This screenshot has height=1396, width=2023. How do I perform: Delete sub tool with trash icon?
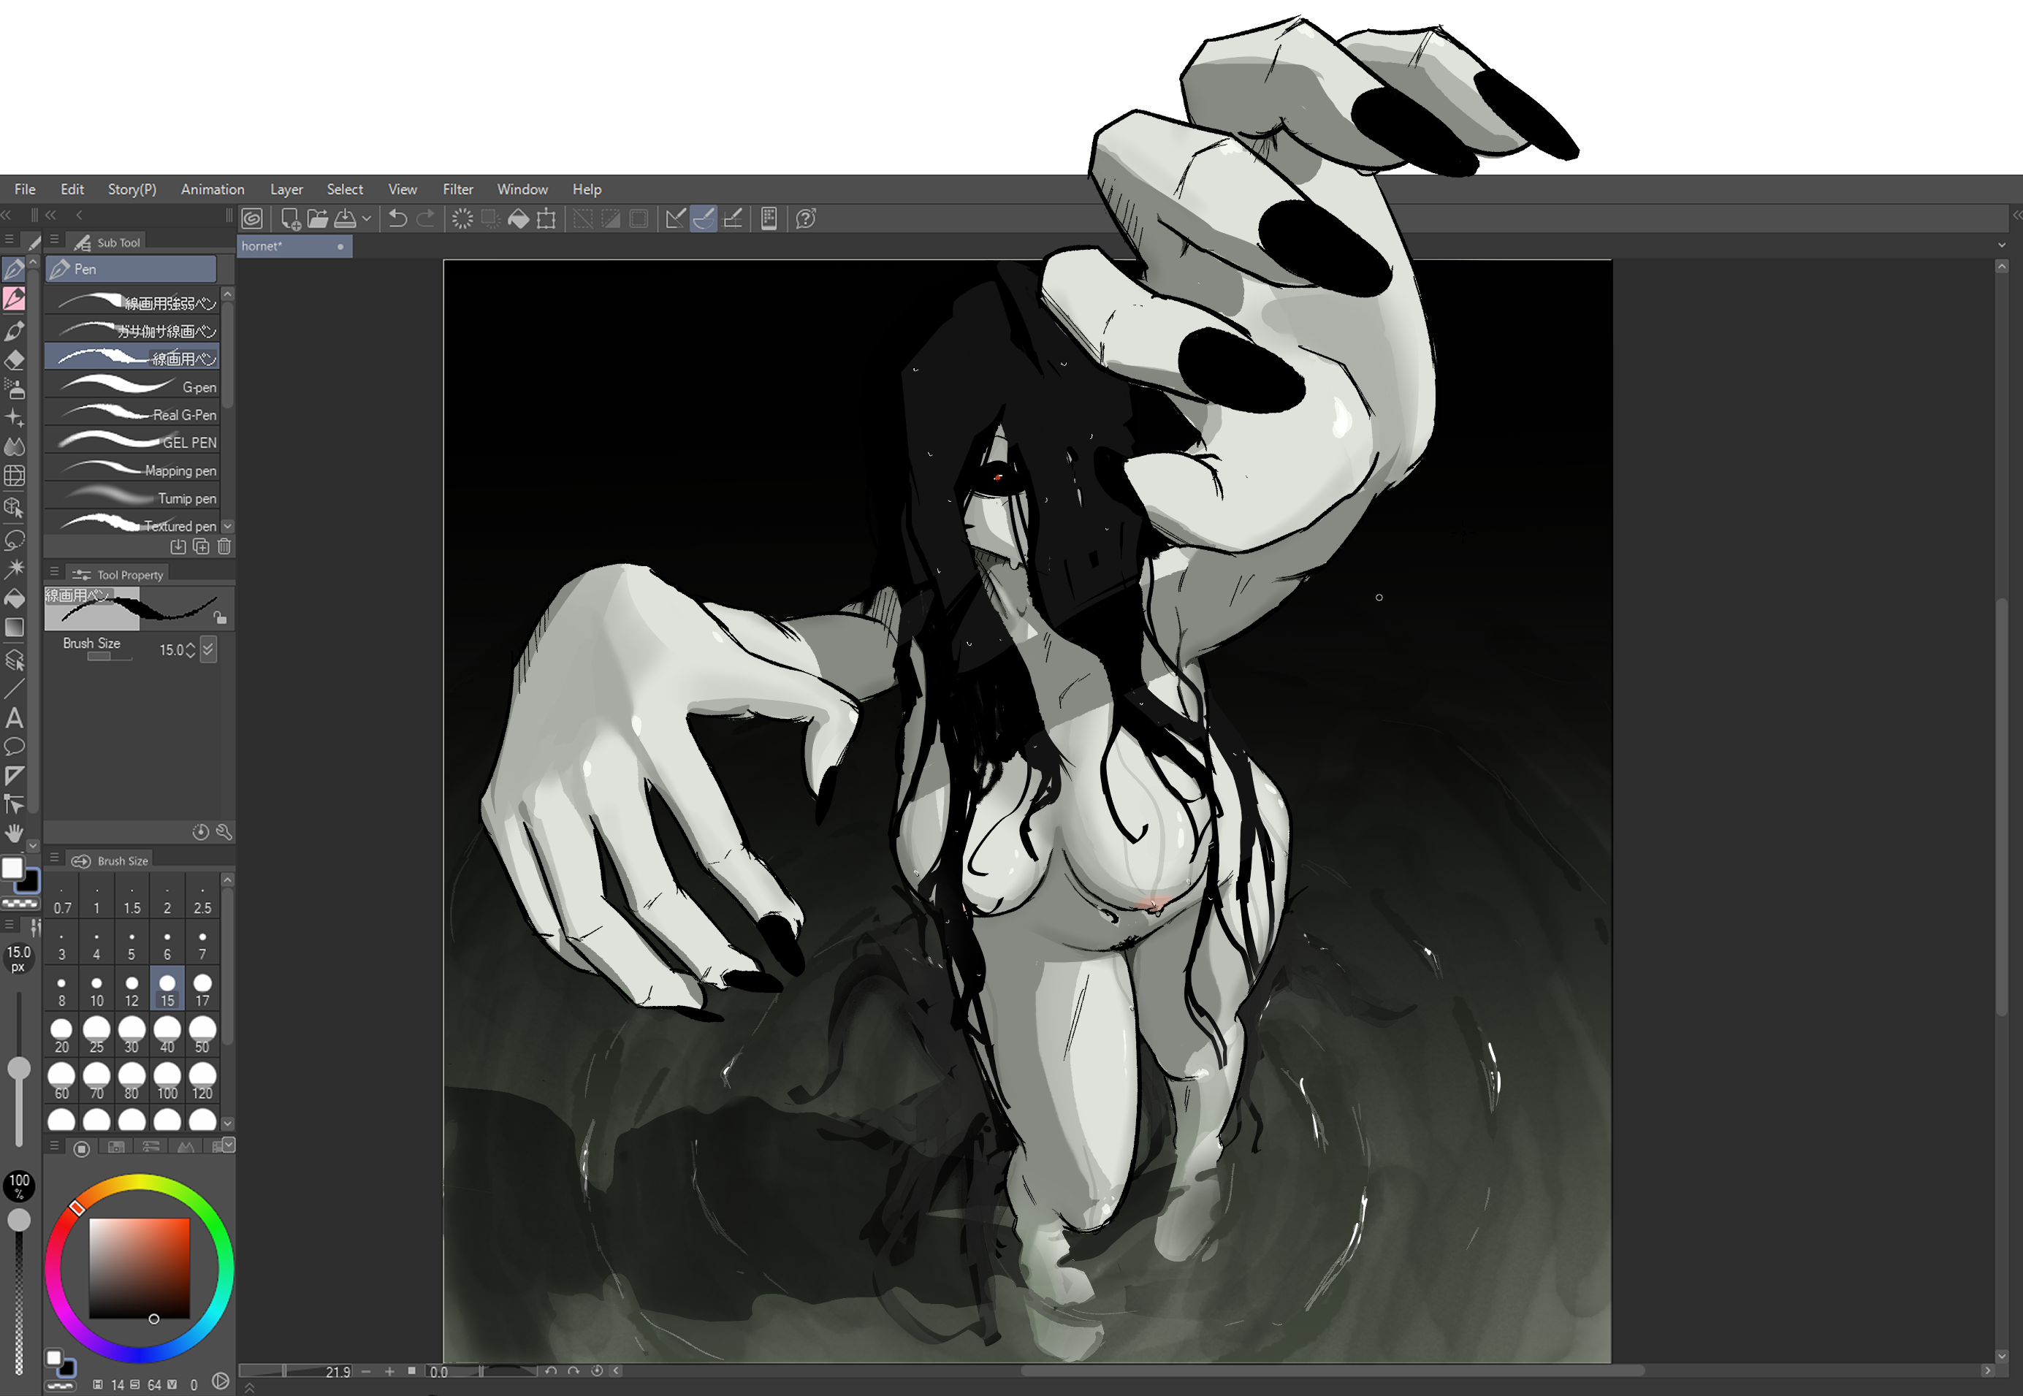pos(224,546)
